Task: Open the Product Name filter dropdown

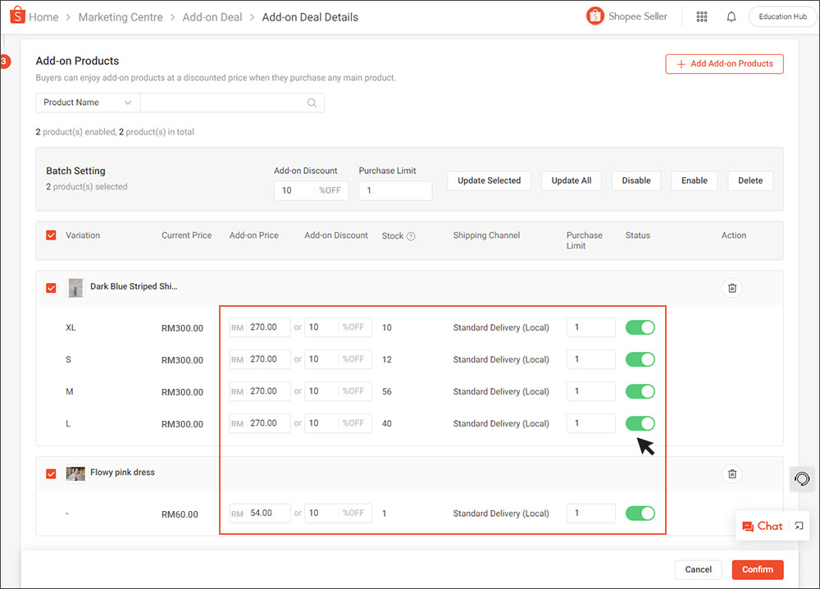Action: point(86,103)
